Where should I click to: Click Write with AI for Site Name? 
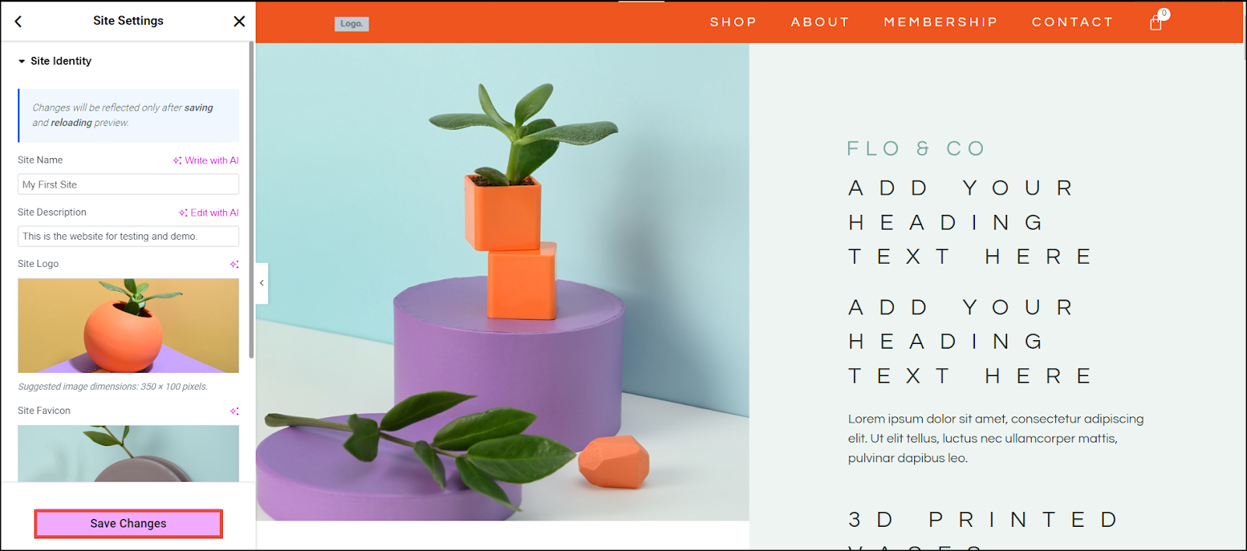(x=206, y=160)
